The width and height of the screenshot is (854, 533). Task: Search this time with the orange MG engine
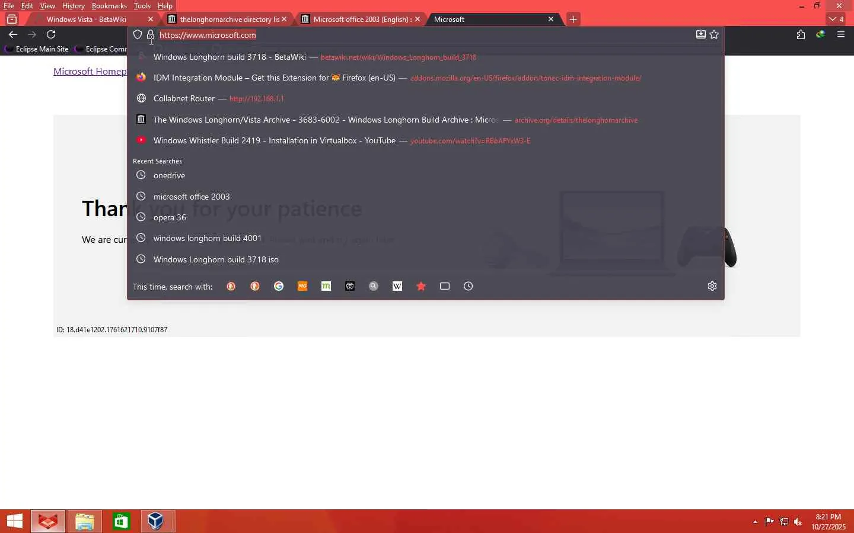(x=302, y=286)
